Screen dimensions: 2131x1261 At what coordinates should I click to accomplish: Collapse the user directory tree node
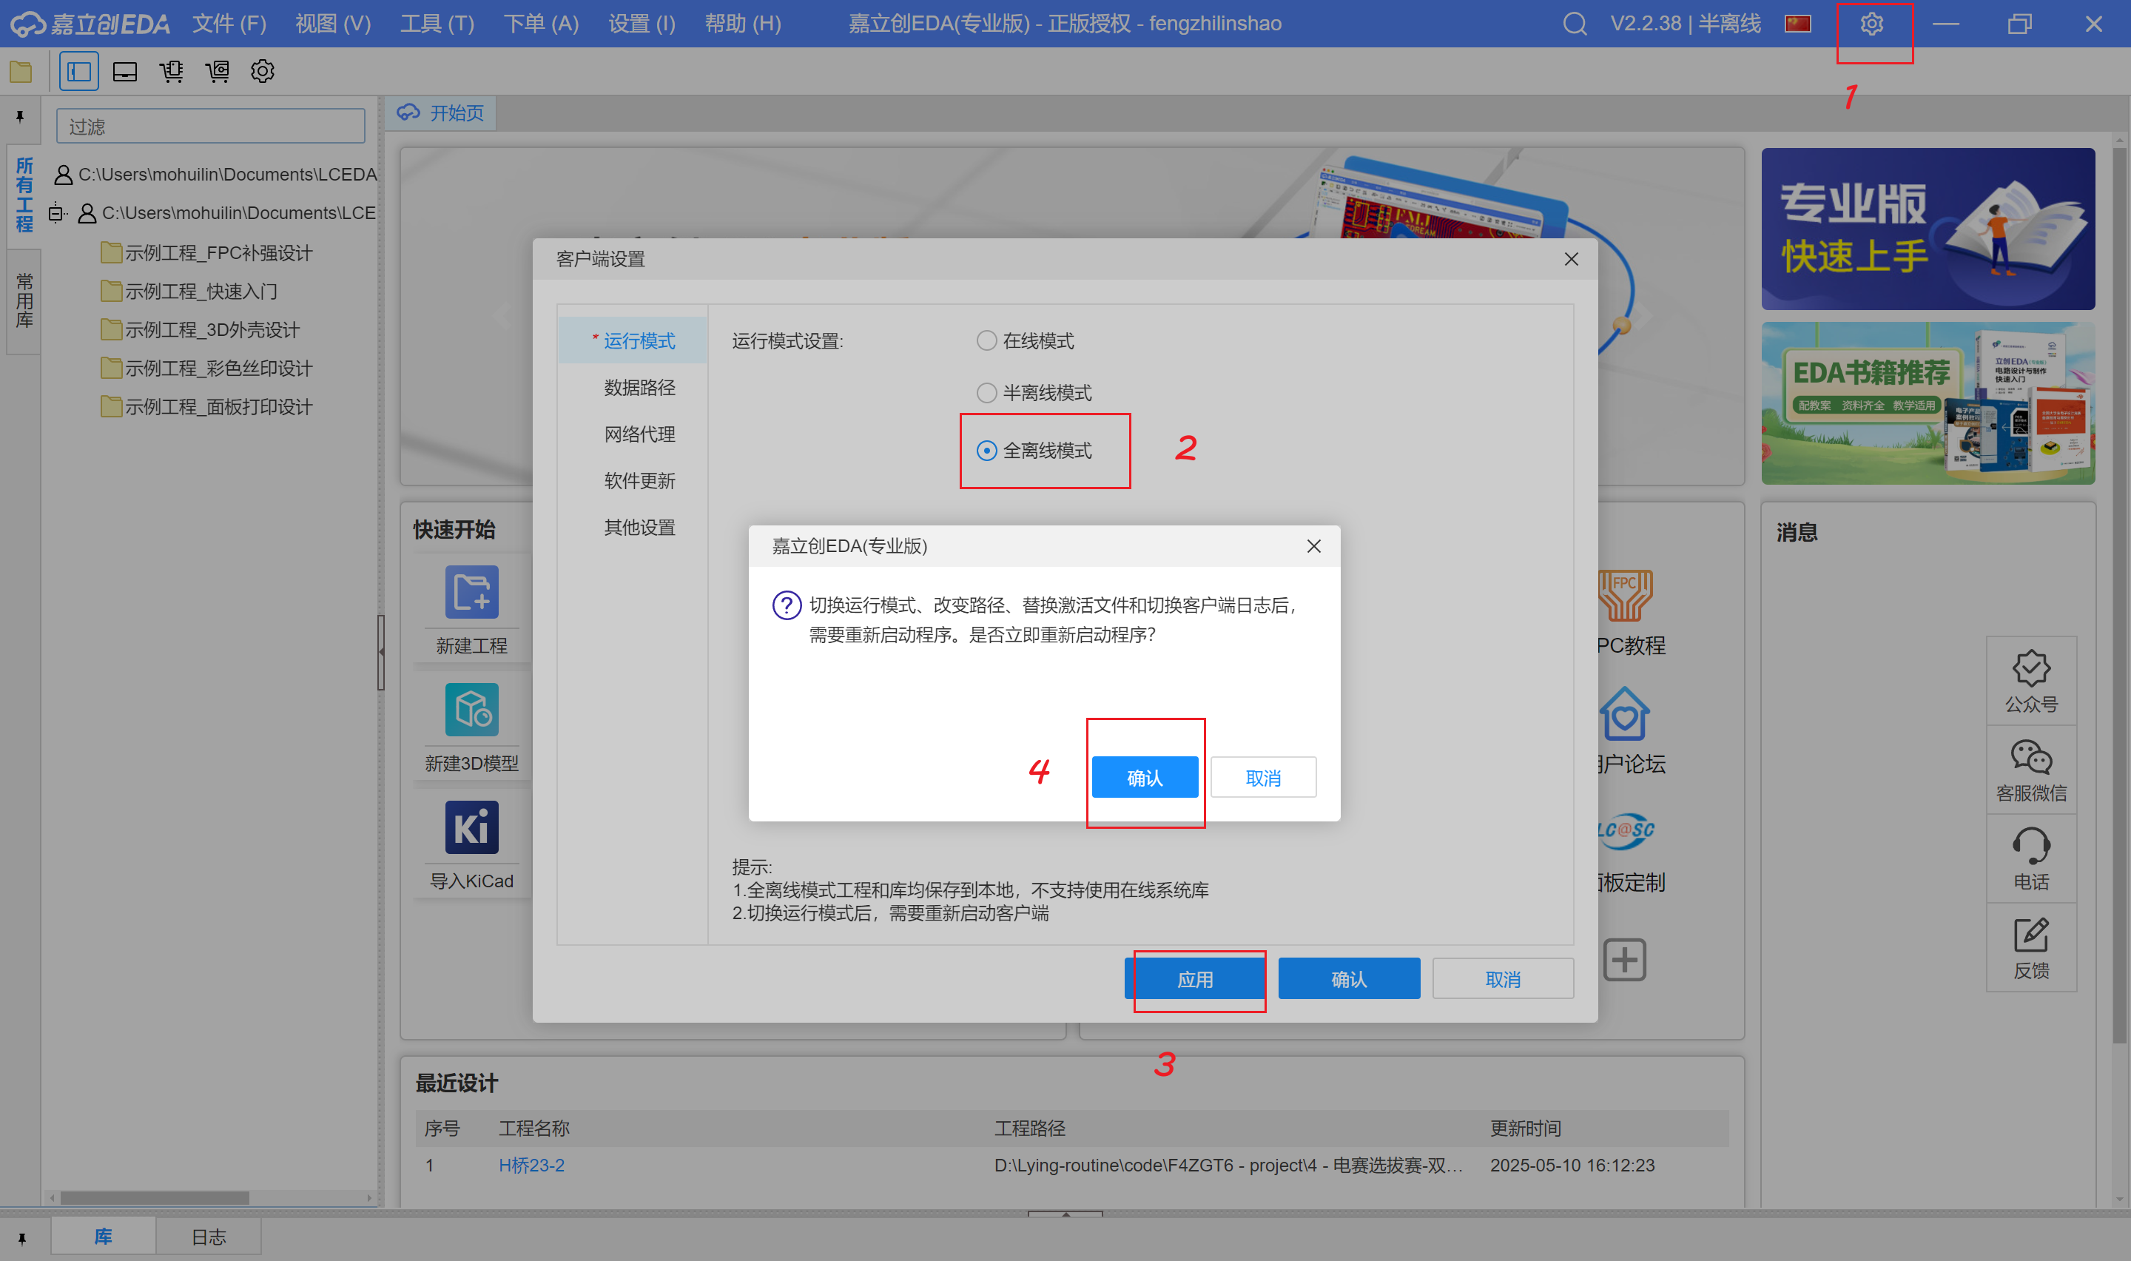56,212
